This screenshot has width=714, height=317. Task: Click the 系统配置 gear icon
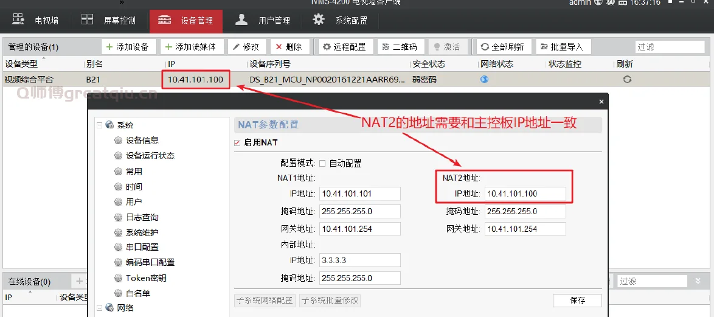coord(319,20)
